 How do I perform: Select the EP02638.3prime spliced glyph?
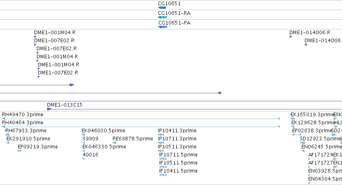pyautogui.click(x=297, y=135)
